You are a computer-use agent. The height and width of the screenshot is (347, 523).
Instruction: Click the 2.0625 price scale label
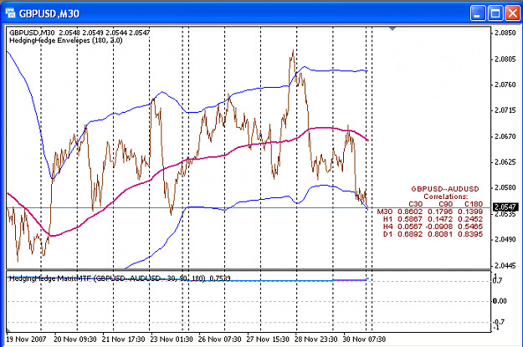505,162
